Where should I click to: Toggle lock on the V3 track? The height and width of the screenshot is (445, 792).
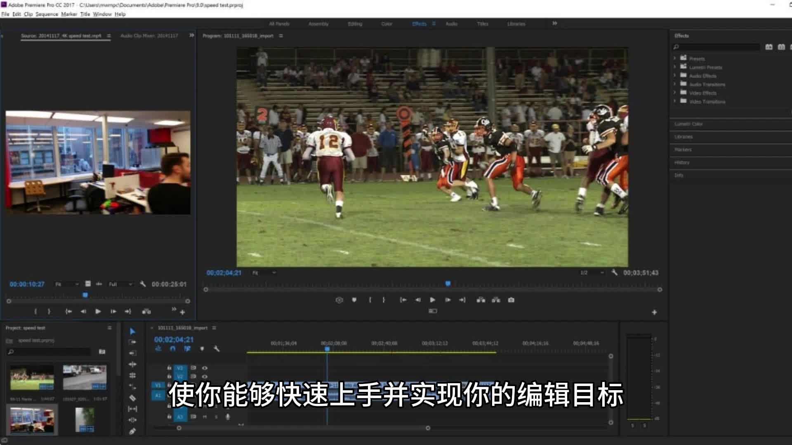169,368
